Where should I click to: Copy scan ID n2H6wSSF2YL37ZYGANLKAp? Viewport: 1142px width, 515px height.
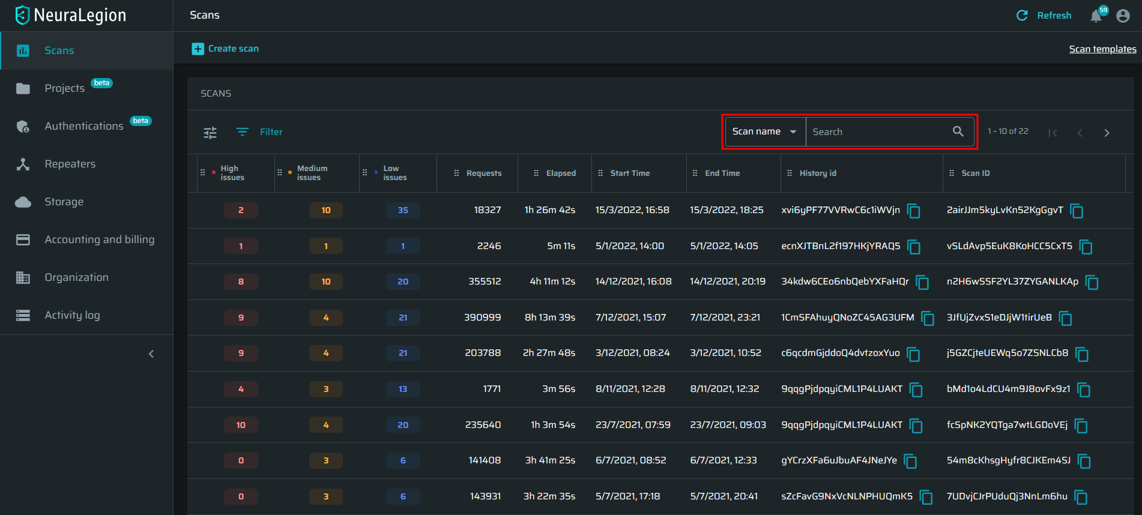[1092, 282]
